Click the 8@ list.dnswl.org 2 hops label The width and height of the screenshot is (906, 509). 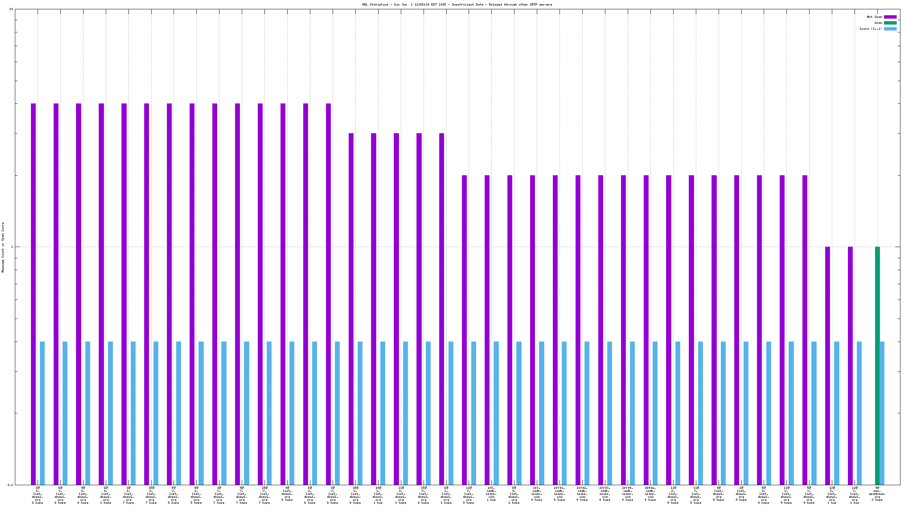514,494
